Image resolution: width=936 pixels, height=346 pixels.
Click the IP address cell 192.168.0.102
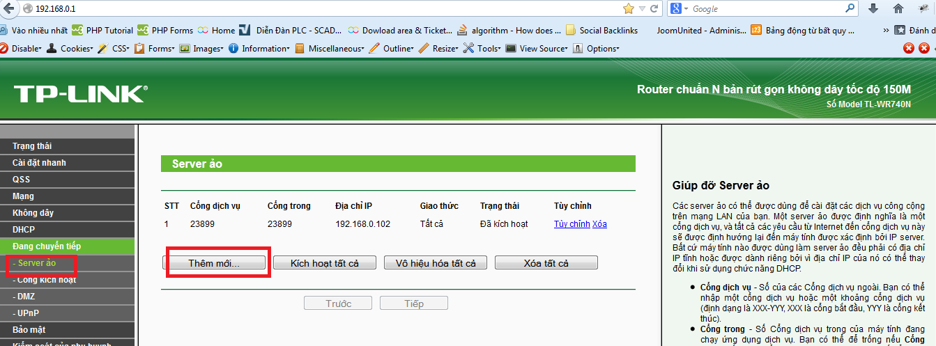pyautogui.click(x=363, y=224)
